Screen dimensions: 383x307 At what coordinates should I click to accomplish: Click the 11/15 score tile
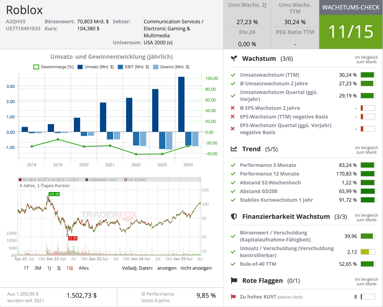(351, 32)
